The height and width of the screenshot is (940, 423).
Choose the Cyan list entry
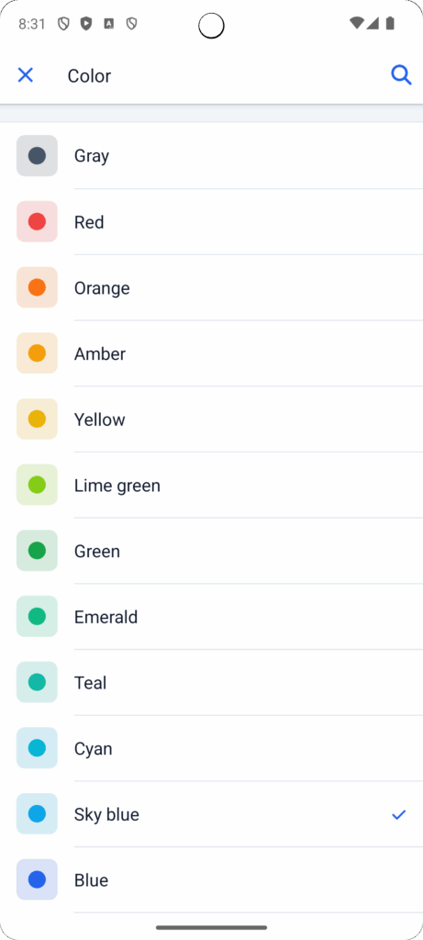211,748
